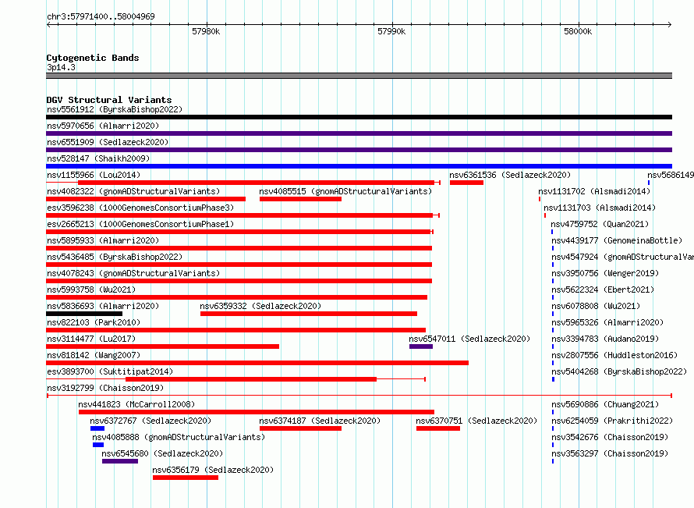694x508 pixels.
Task: Open variant nsv3563297 (Chaisson2019) label
Action: [610, 453]
